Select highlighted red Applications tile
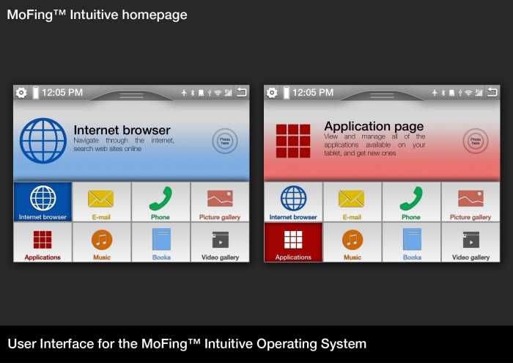 pos(293,242)
